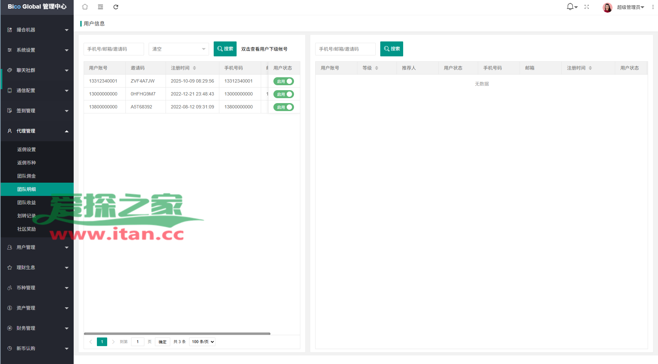658x364 pixels.
Task: Click the left table horizontal scrollbar
Action: [x=177, y=334]
